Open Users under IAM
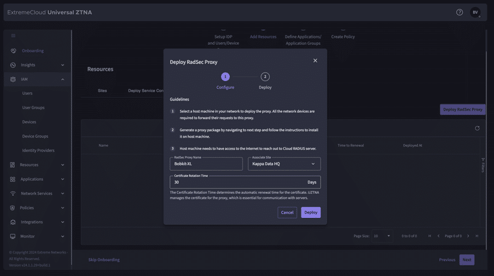The image size is (494, 276). [x=27, y=93]
